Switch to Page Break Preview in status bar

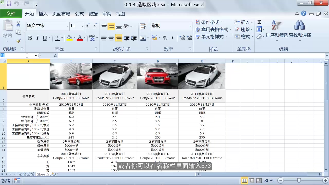tap(259, 181)
